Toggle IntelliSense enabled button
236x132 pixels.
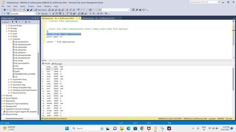(x=63, y=14)
